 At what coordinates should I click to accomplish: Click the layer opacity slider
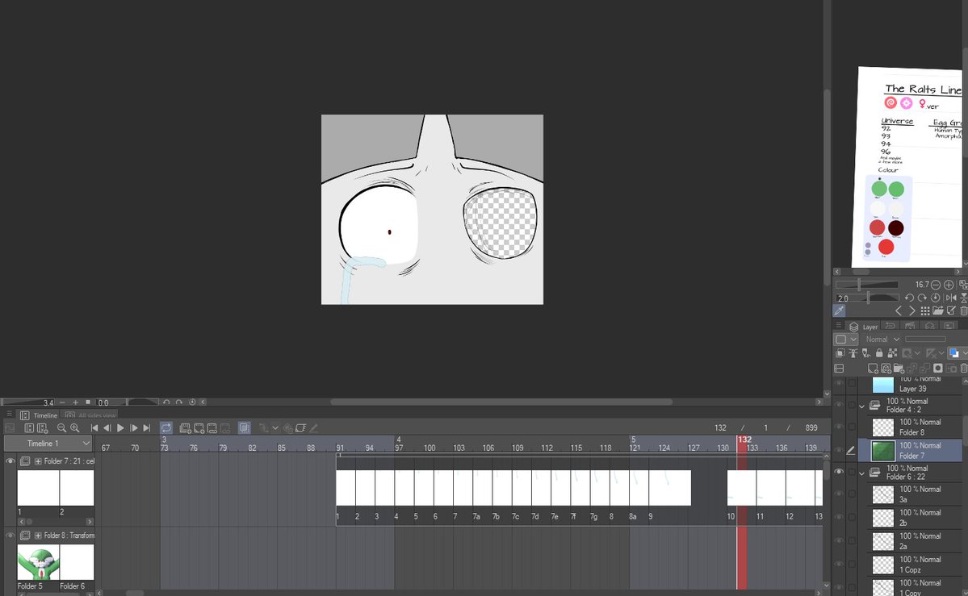point(926,340)
